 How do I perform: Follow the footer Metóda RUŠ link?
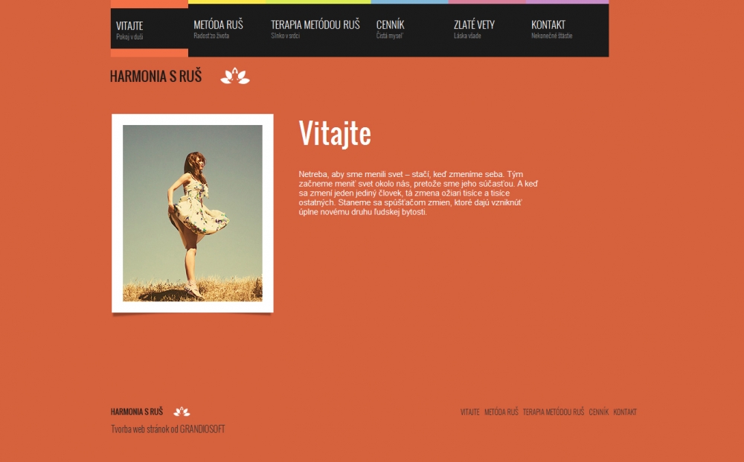[x=501, y=412]
